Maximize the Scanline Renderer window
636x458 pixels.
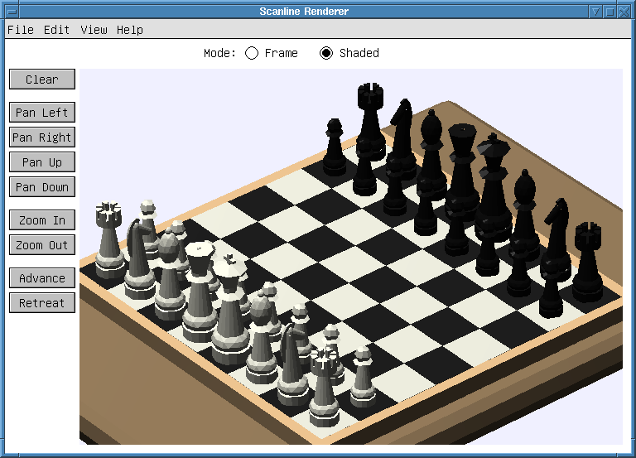tap(609, 12)
